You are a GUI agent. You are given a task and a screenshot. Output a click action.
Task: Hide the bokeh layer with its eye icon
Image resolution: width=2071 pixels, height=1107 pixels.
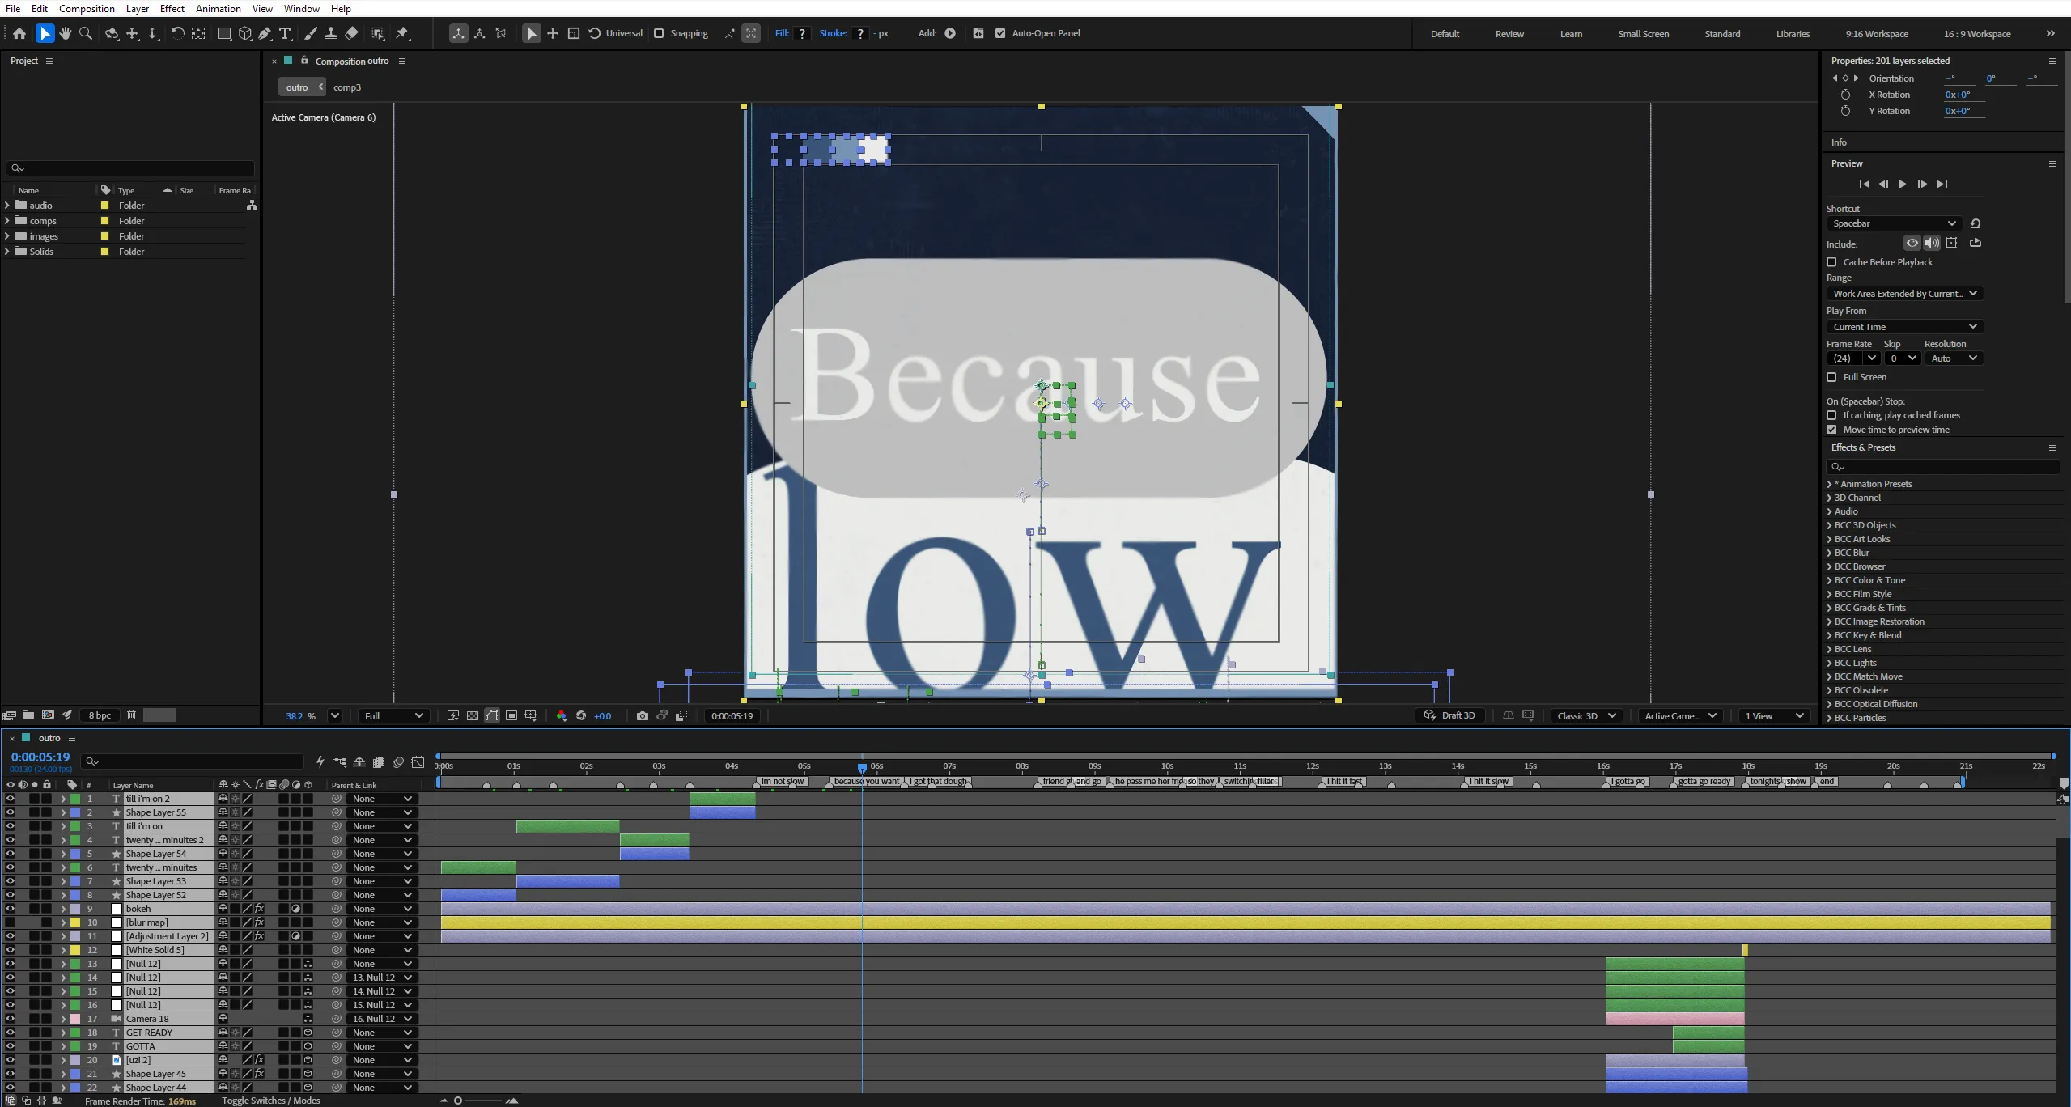tap(10, 909)
